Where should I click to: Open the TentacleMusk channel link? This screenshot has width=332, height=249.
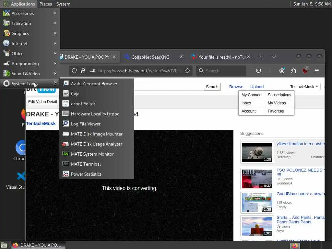(x=41, y=124)
